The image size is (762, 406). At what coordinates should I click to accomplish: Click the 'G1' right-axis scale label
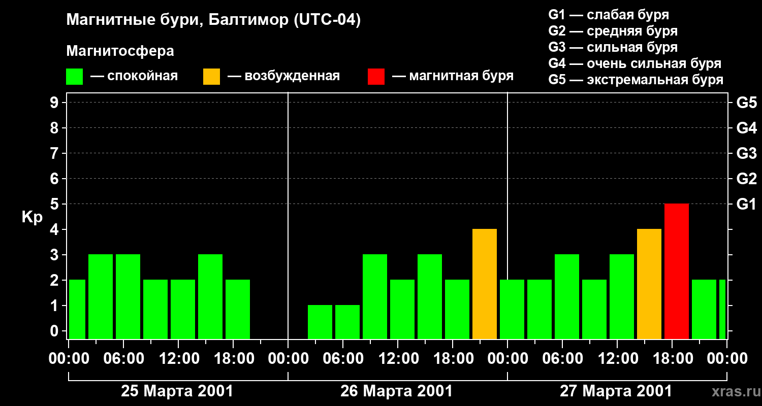pos(747,204)
